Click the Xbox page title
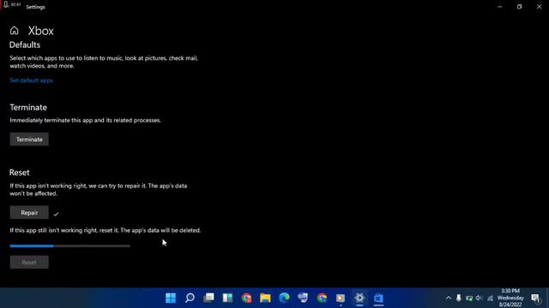This screenshot has width=549, height=308. point(41,31)
